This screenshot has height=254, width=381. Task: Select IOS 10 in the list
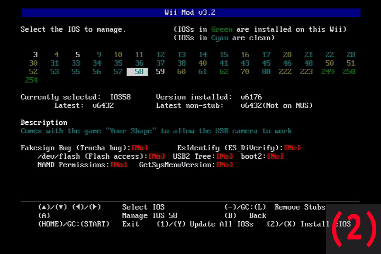118,55
